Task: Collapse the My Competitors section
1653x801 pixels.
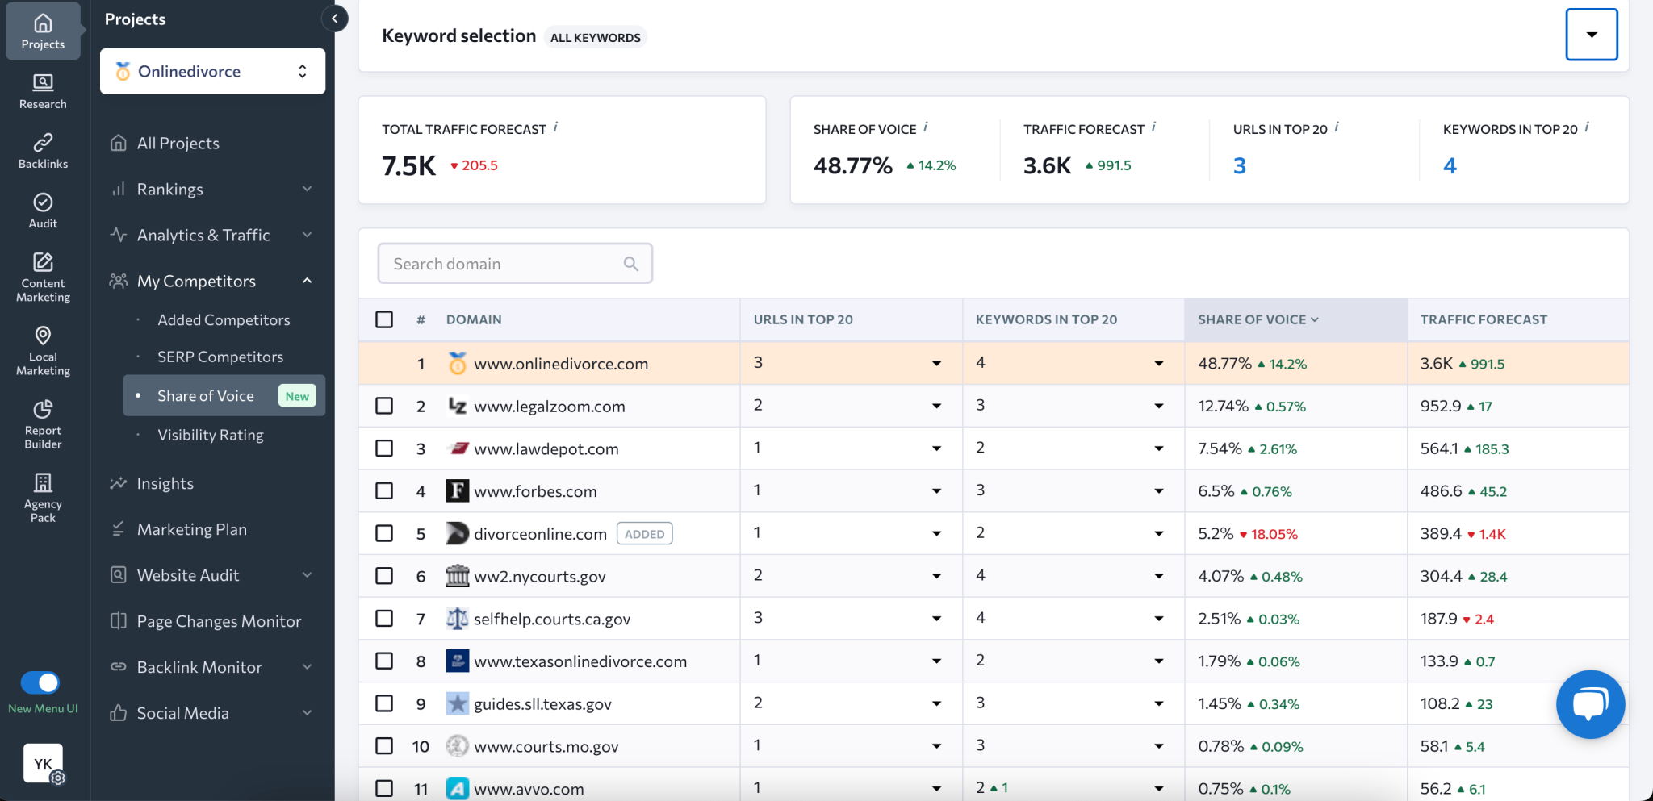Action: (x=307, y=281)
